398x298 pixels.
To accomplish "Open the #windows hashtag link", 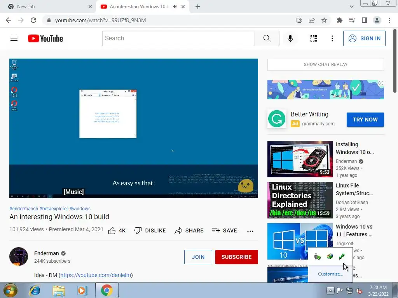I will tap(80, 208).
